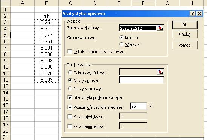
Task: Click cell containing 6.330
Action: pos(47,54)
